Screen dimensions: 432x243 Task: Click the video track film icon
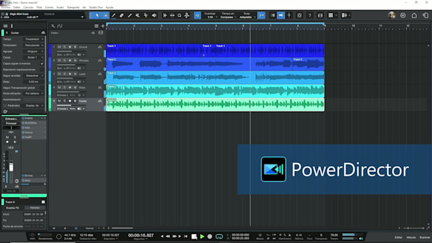pos(100,33)
